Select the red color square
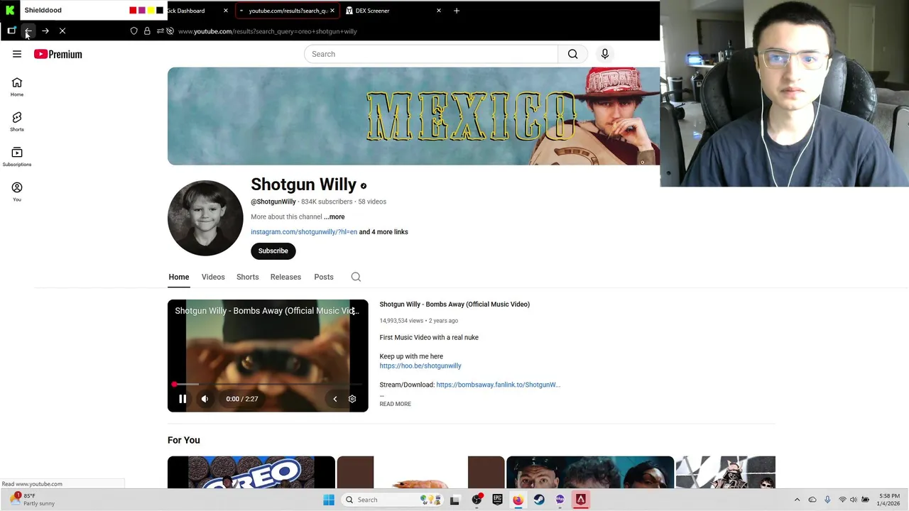The height and width of the screenshot is (511, 909). 133,11
